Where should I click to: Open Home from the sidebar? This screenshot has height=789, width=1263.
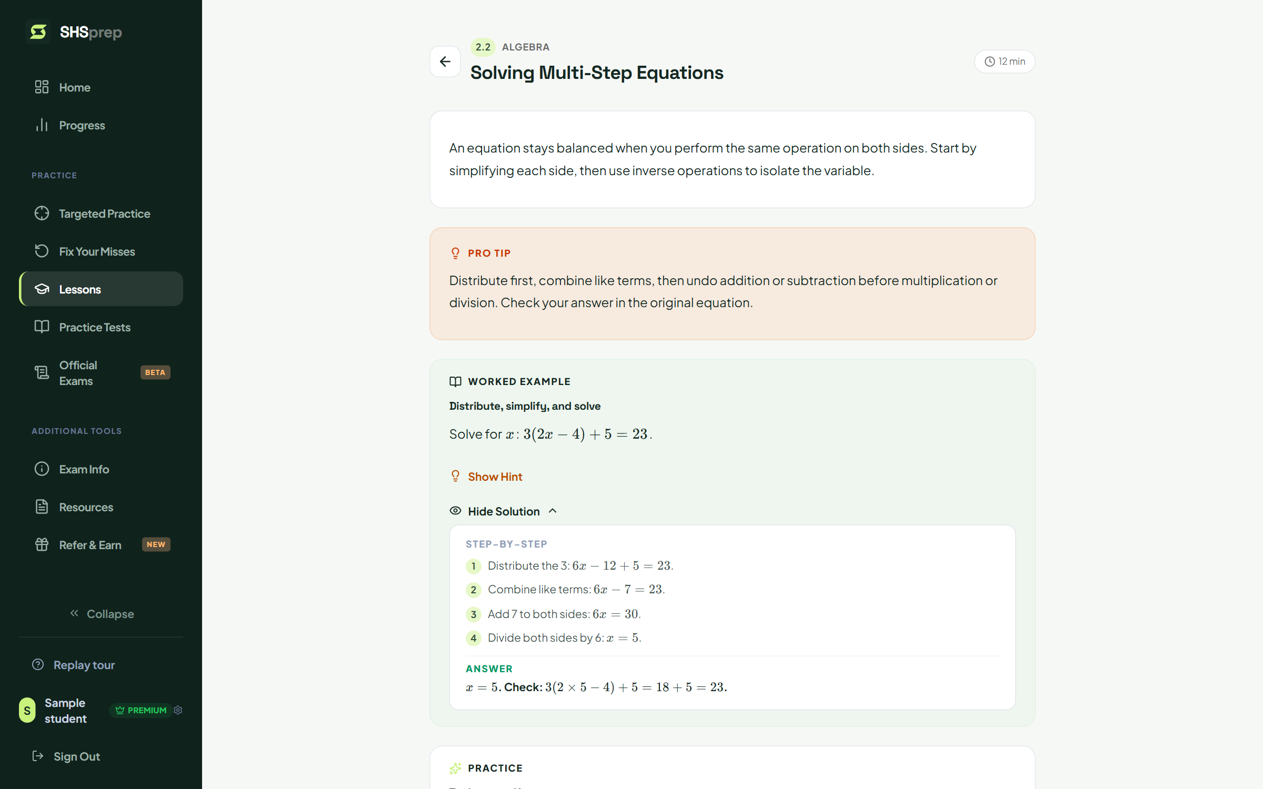(101, 87)
